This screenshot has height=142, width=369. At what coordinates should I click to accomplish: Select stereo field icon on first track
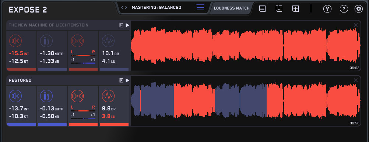point(77,41)
